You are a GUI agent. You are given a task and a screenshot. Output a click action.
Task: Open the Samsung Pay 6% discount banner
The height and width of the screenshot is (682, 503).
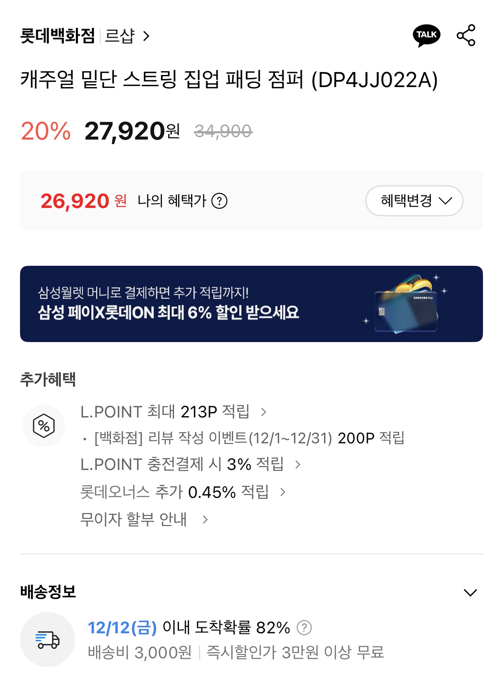(168, 304)
